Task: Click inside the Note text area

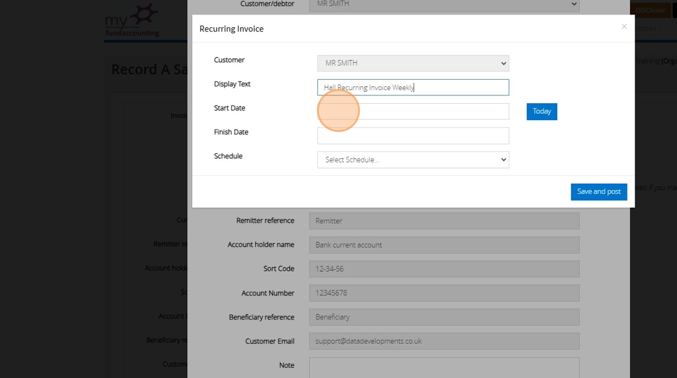Action: click(444, 367)
